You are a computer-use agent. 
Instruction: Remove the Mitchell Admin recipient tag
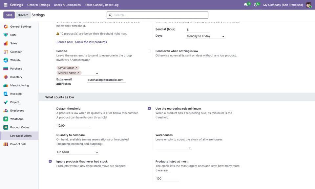pyautogui.click(x=78, y=73)
